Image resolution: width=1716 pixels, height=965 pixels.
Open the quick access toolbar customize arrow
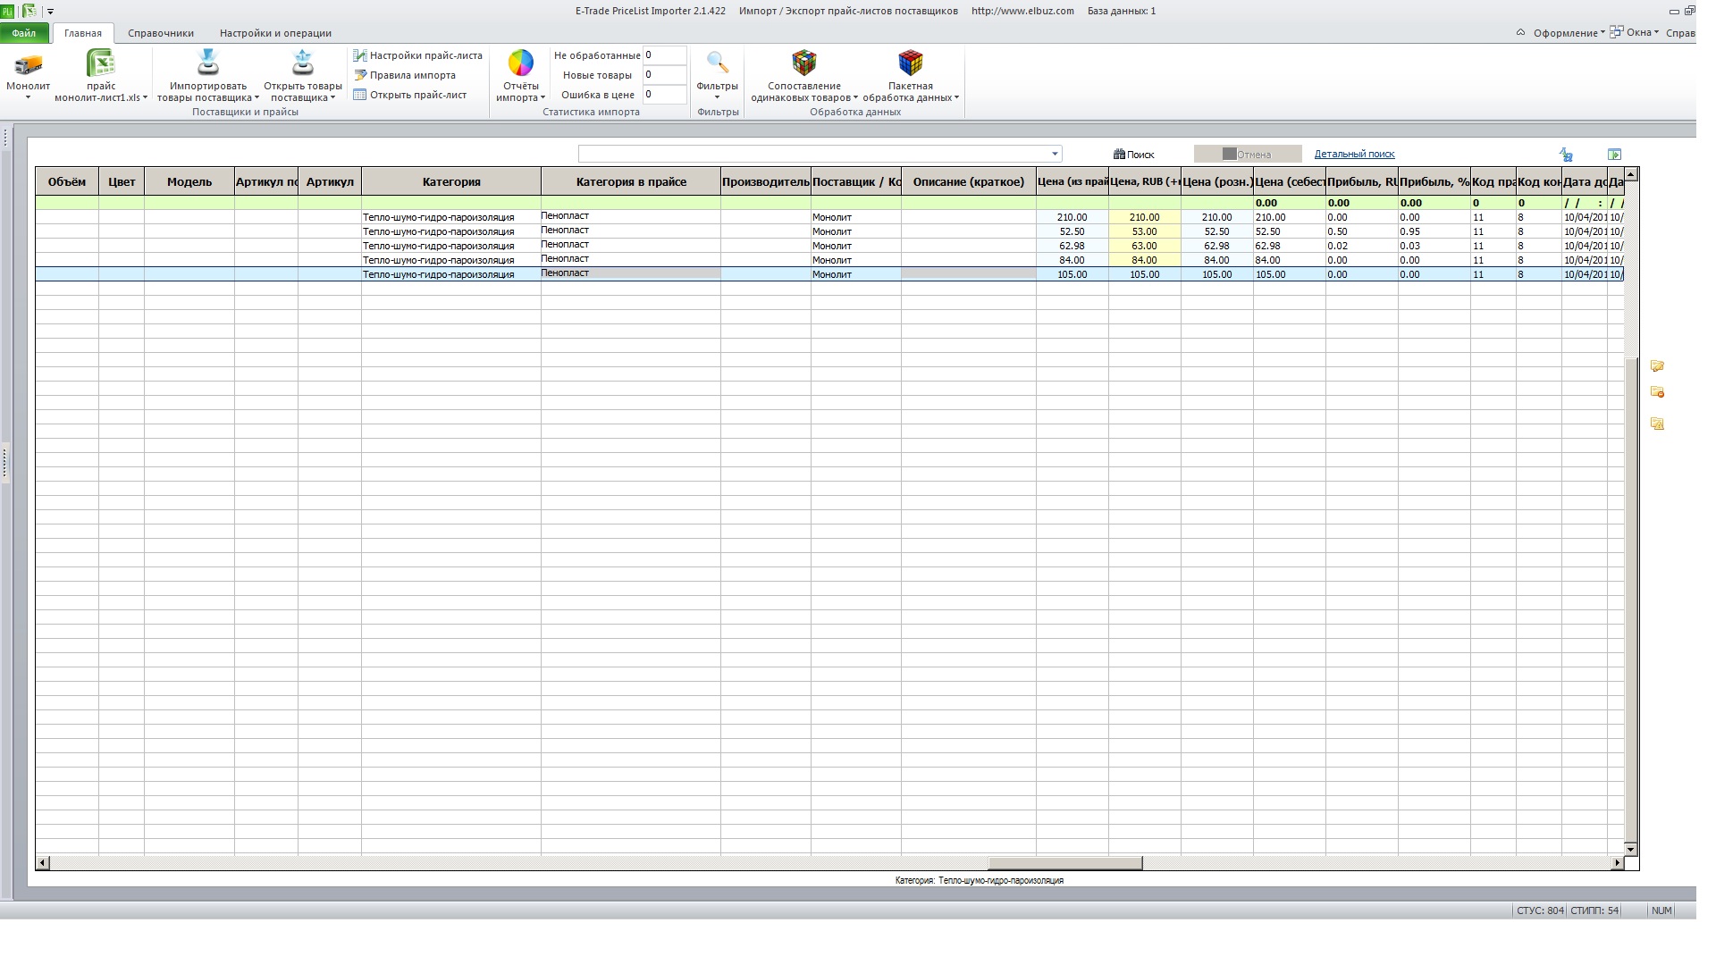point(50,12)
